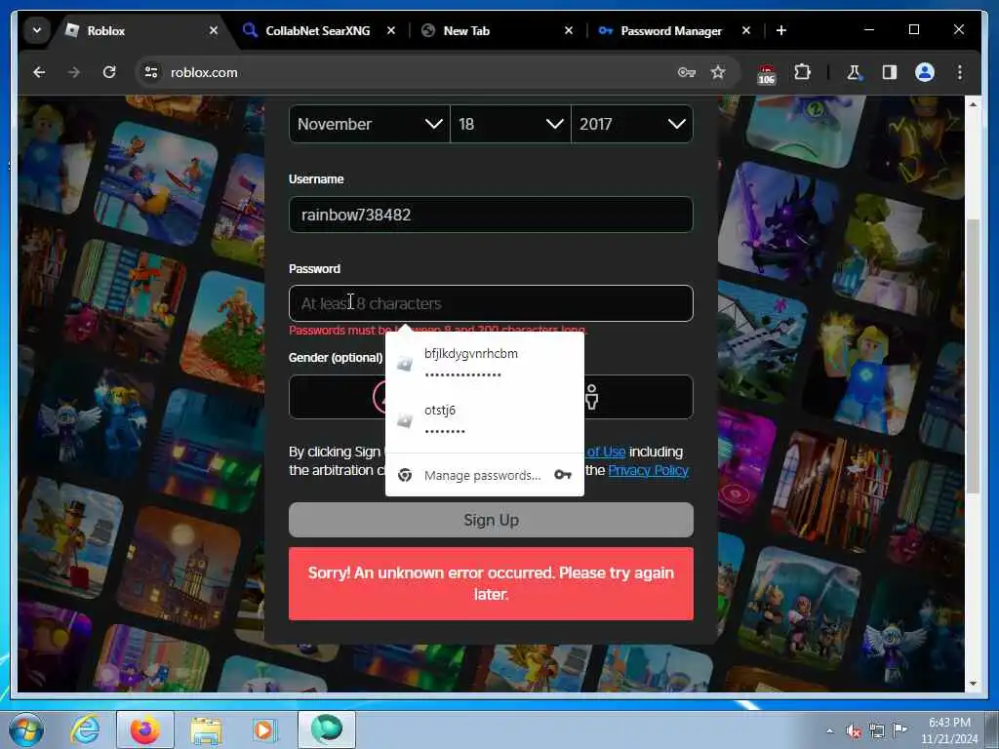Screen dimensions: 999x749
Task: Open Windows Media Player taskbar icon
Action: click(x=263, y=729)
